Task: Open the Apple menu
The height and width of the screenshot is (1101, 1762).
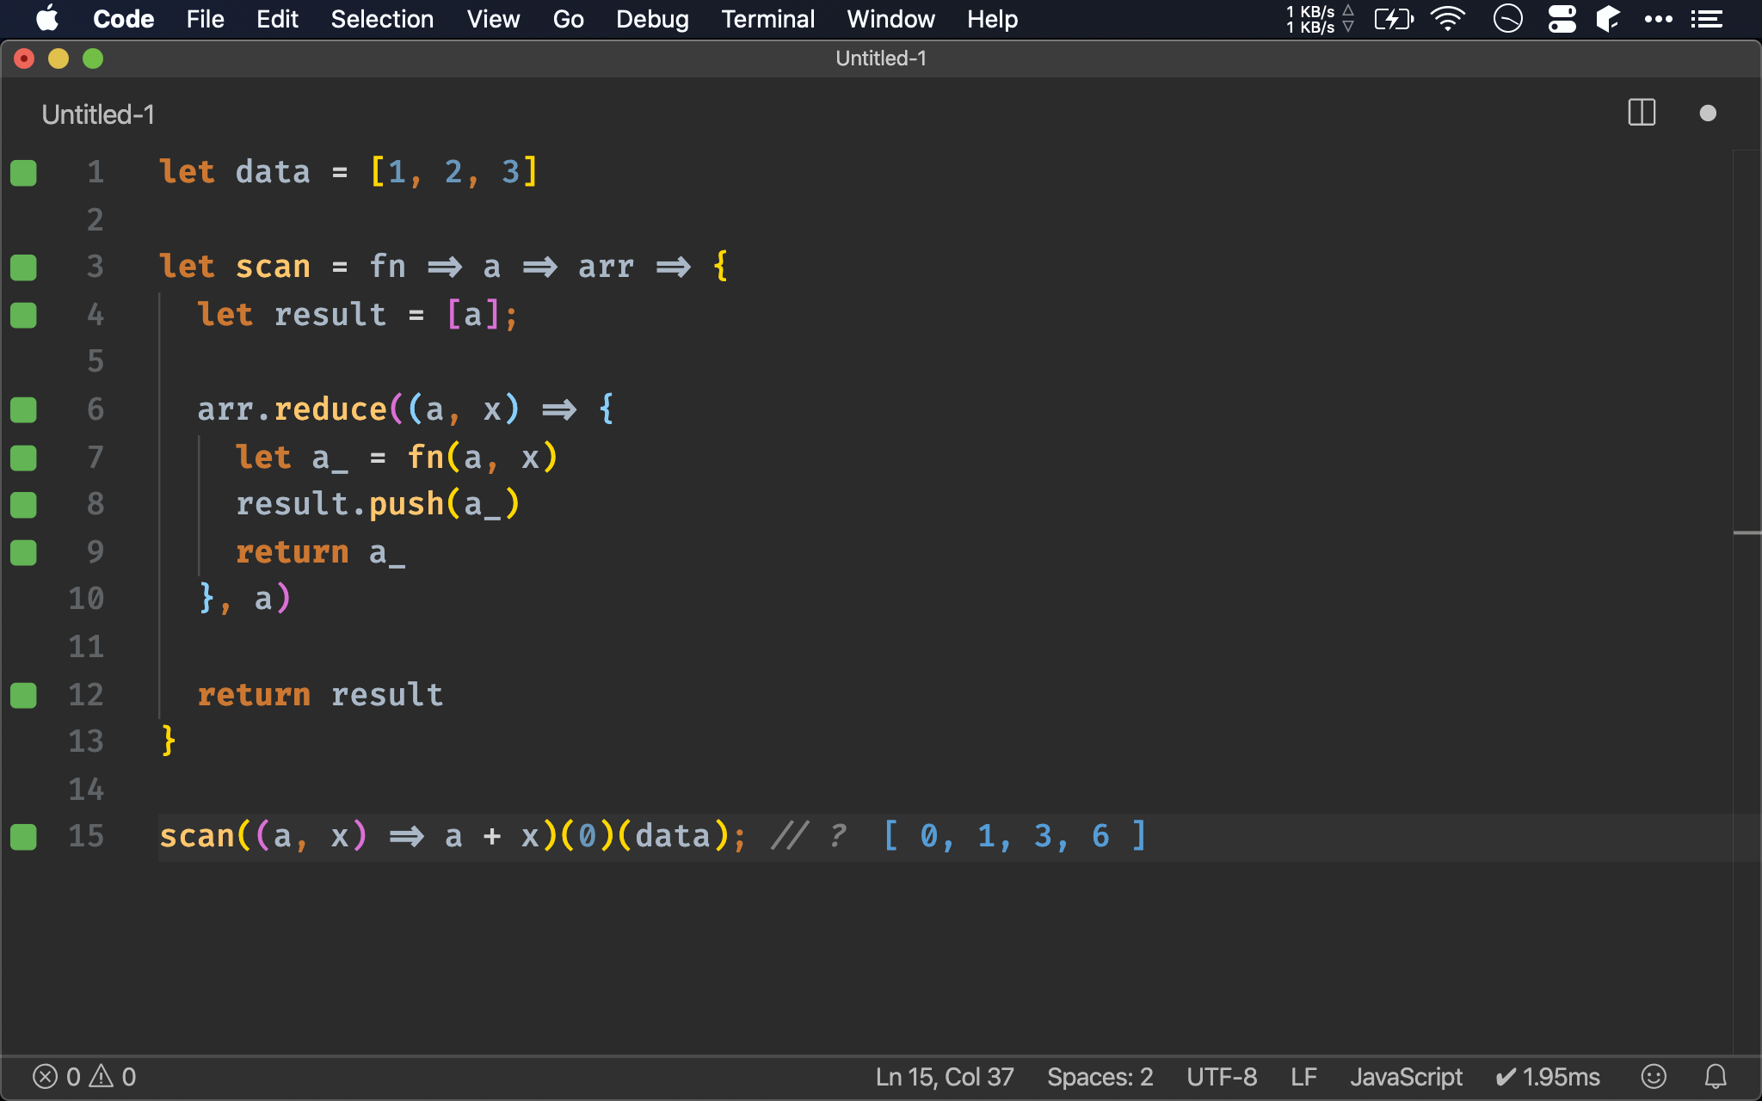Action: pos(47,18)
